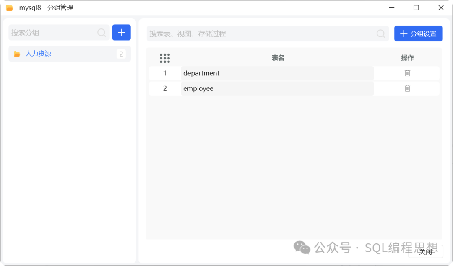The image size is (453, 266).
Task: Click the grid dots icon in table header
Action: [165, 58]
